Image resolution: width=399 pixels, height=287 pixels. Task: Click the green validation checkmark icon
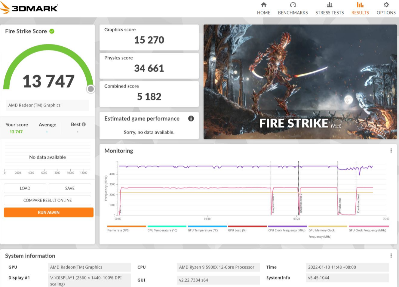point(52,31)
